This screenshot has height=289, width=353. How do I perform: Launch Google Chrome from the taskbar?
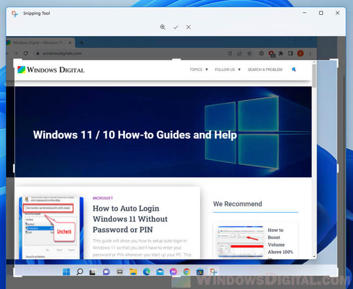point(187,272)
